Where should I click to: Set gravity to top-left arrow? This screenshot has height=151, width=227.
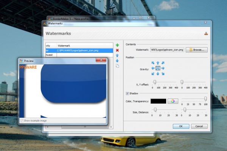153,63
